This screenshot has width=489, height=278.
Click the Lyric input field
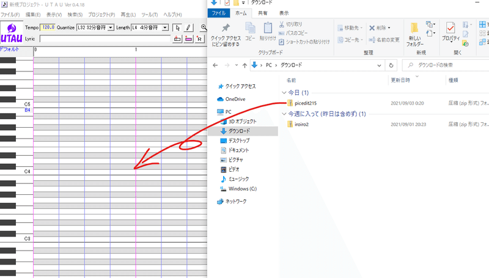click(105, 39)
